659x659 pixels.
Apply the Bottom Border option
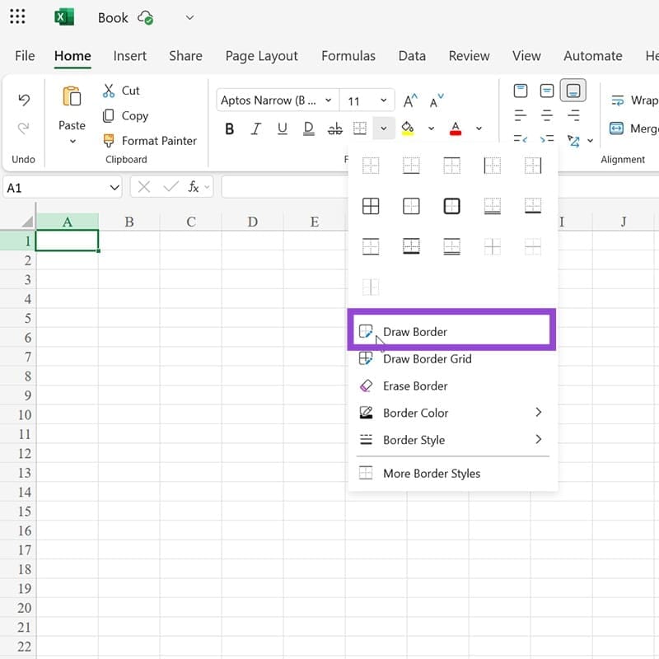[411, 166]
